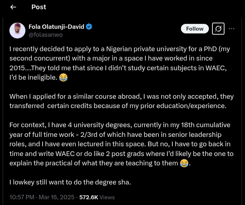Click the blue verified checkmark badge
This screenshot has width=245, height=205.
point(89,27)
